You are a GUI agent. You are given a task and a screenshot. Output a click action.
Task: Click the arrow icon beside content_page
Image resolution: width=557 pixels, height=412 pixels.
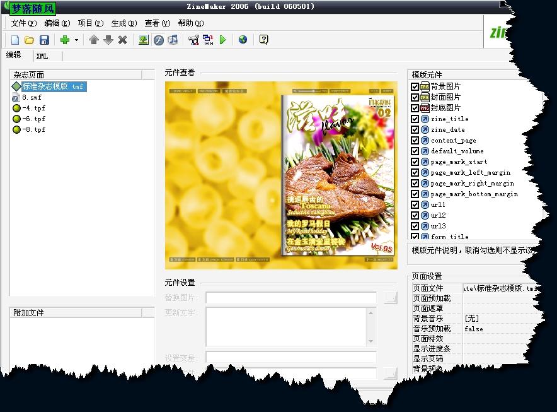pos(425,140)
